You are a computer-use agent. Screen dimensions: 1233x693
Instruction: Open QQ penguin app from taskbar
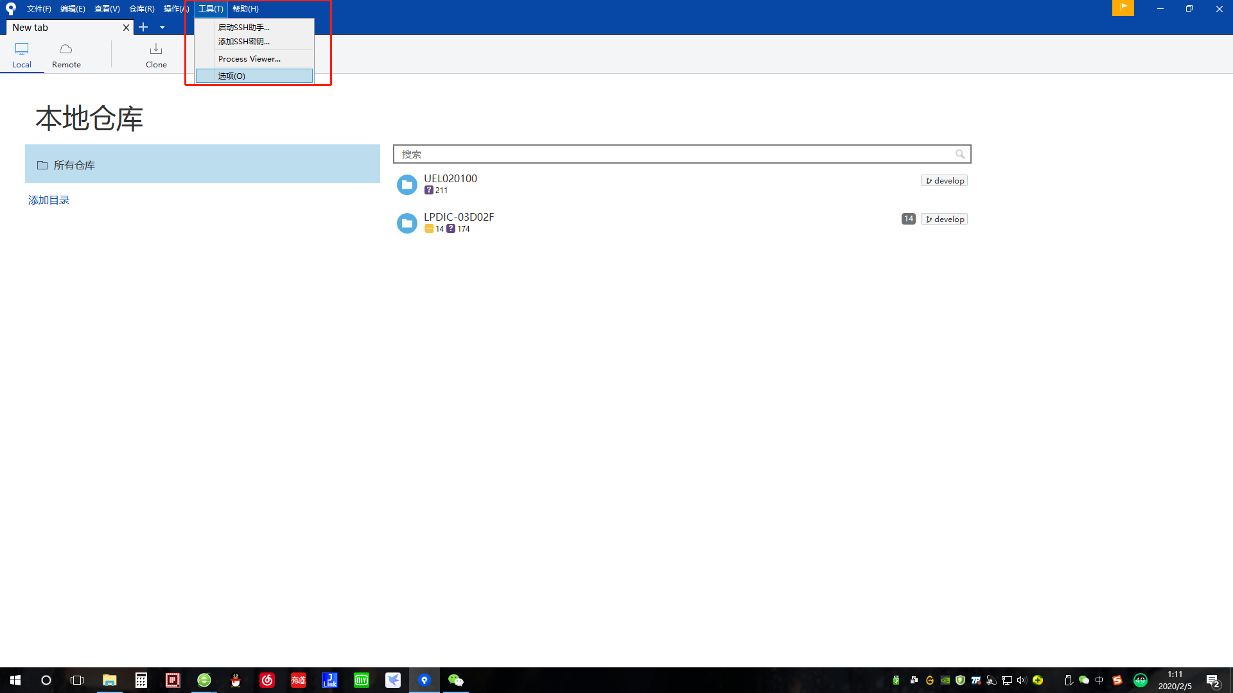(x=236, y=680)
